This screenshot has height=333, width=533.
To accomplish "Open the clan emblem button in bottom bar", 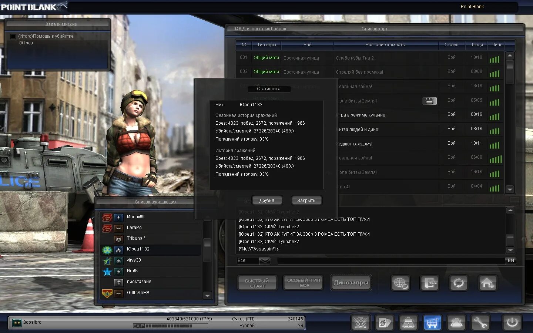I will [x=361, y=323].
